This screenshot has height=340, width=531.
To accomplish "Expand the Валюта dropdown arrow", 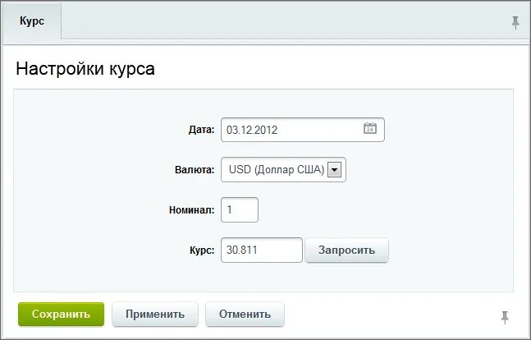I will point(334,170).
